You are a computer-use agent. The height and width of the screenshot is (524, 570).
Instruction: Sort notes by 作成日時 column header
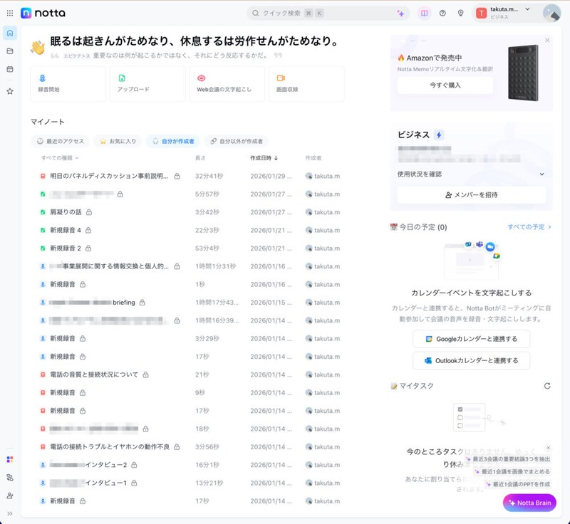click(264, 158)
